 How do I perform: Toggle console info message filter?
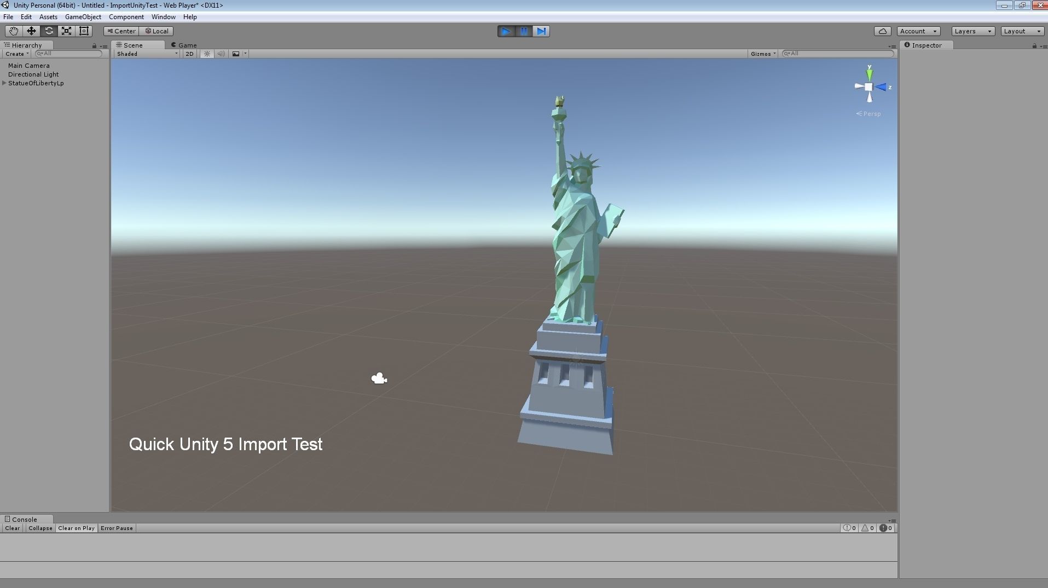click(x=849, y=528)
